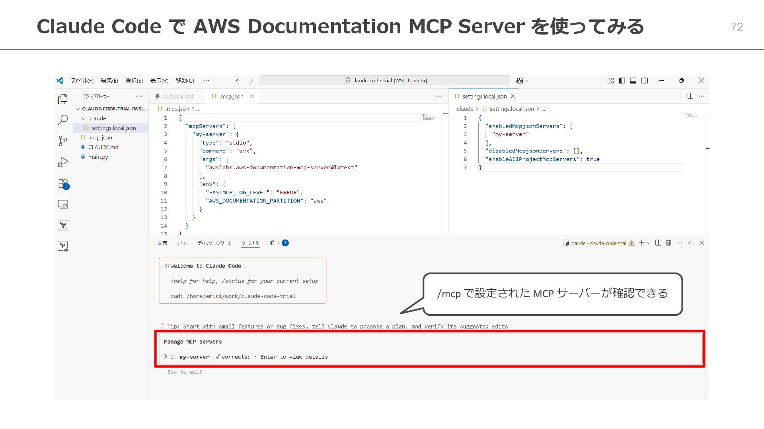The width and height of the screenshot is (764, 429).
Task: Open the 移動(G) menu
Action: coord(185,81)
